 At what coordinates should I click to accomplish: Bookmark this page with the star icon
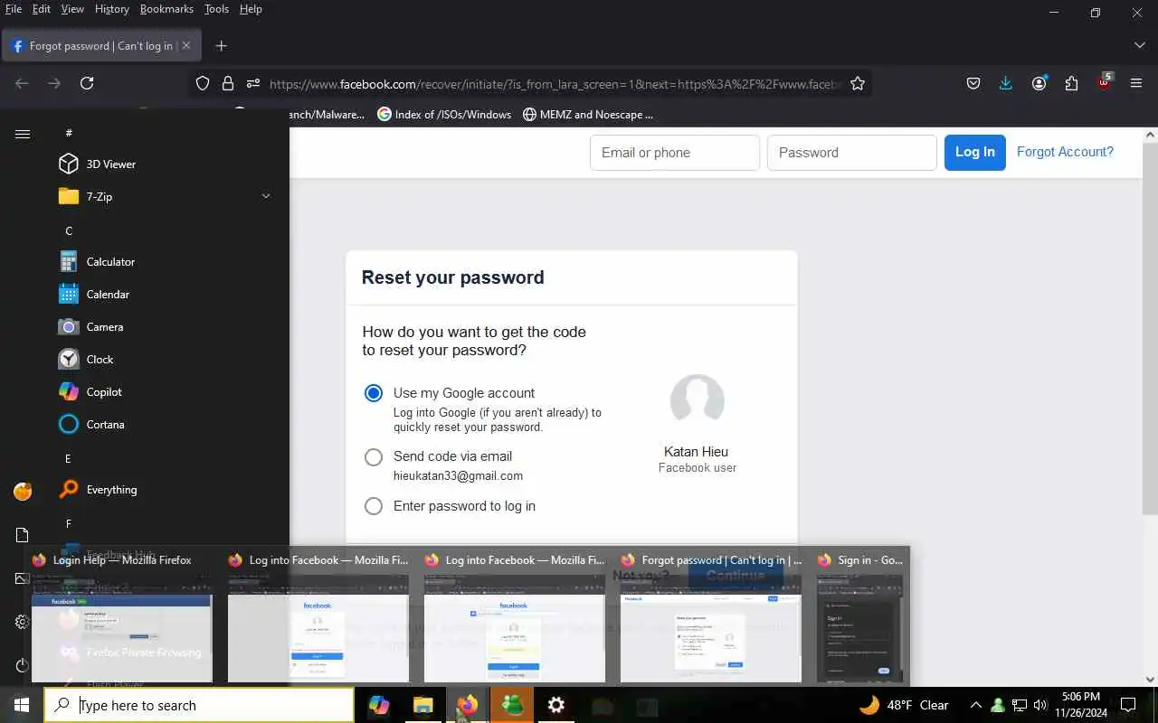pos(858,83)
